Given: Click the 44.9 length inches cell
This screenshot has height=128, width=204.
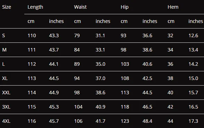Looking at the screenshot, I should tap(54, 93).
